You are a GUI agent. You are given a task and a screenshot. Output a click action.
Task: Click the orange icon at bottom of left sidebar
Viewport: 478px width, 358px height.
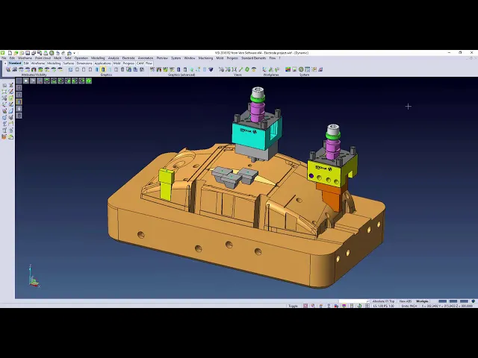[x=4, y=137]
